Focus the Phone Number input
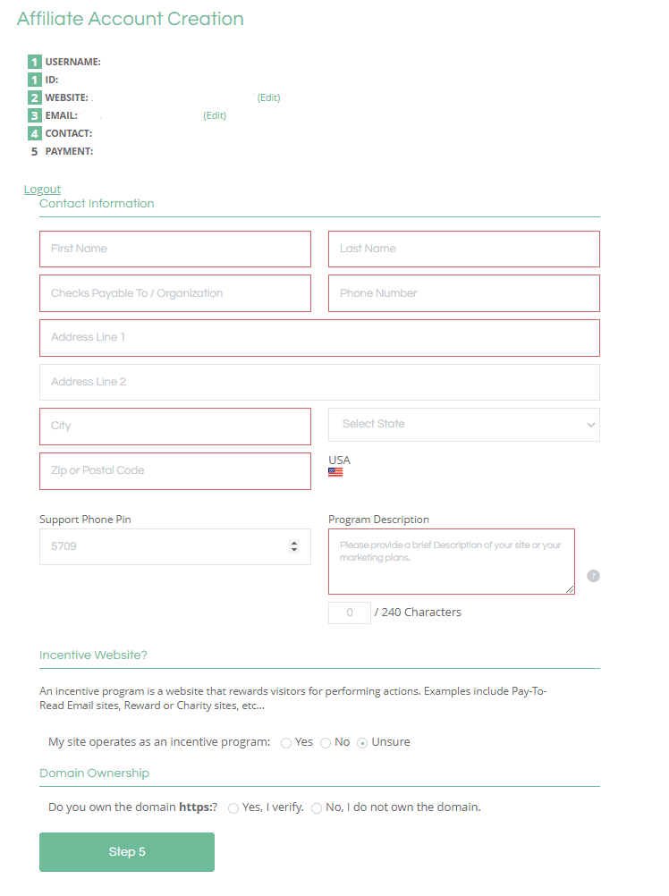 (x=464, y=293)
